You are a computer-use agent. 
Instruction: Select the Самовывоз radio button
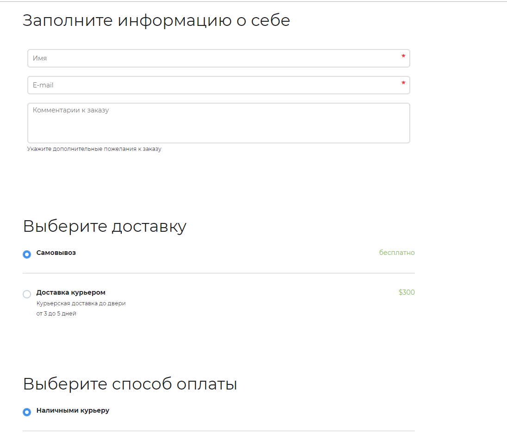click(x=27, y=254)
